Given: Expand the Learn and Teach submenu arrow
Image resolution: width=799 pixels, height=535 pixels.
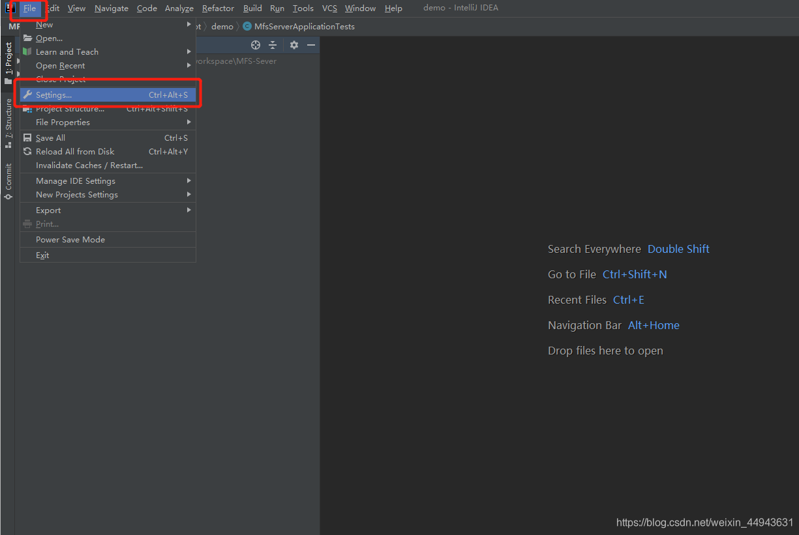Looking at the screenshot, I should pos(189,52).
